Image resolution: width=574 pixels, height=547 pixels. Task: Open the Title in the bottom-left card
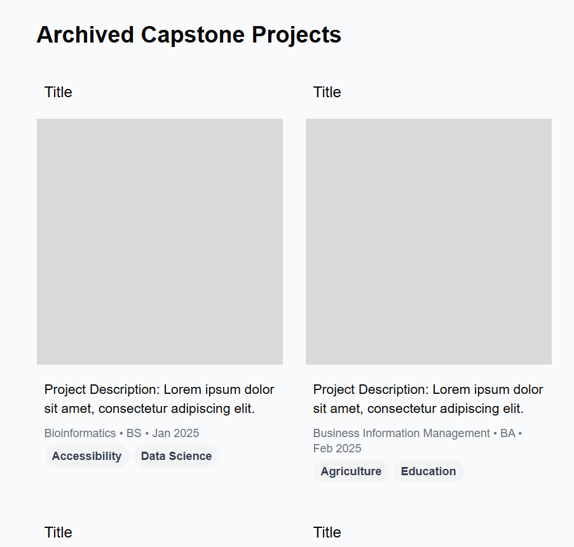58,532
